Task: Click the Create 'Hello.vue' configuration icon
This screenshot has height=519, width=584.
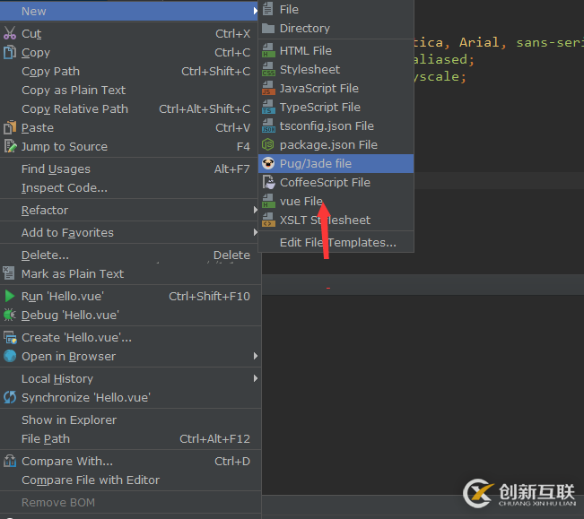Action: 10,337
